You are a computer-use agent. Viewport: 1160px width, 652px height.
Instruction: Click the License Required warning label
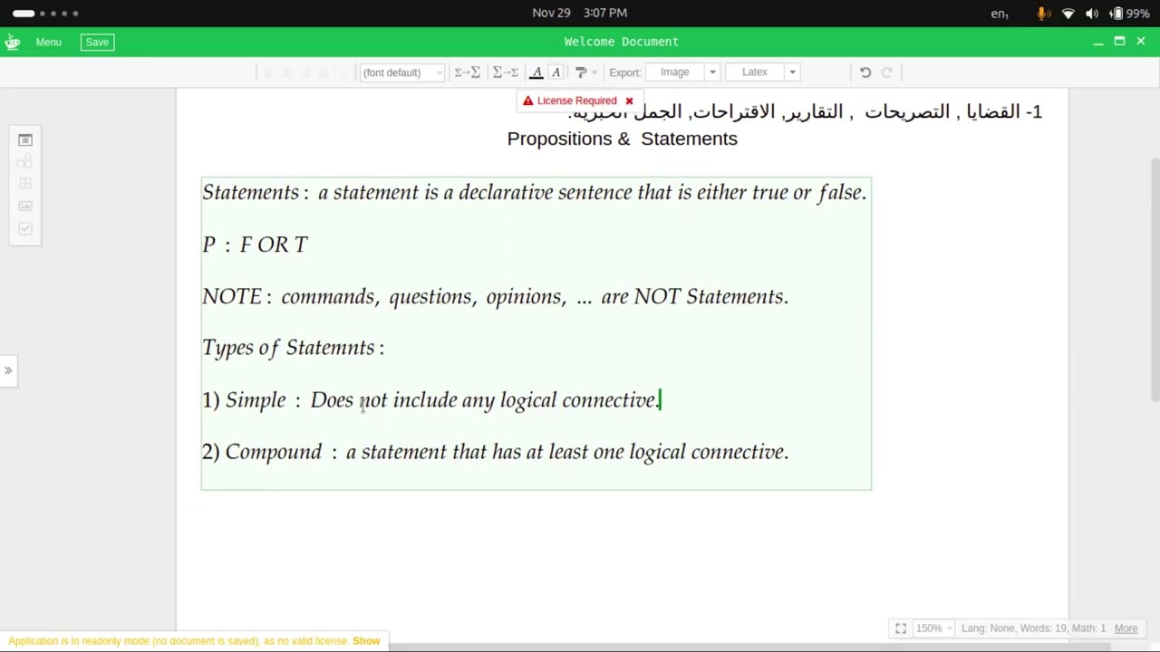tap(576, 101)
